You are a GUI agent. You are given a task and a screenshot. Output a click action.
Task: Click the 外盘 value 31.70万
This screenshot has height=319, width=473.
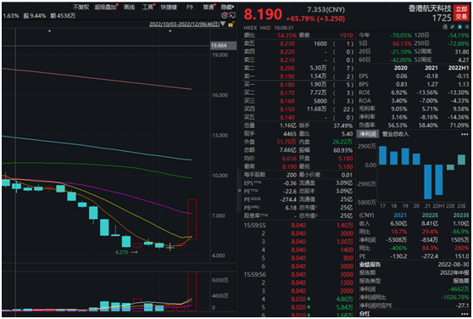click(x=286, y=142)
